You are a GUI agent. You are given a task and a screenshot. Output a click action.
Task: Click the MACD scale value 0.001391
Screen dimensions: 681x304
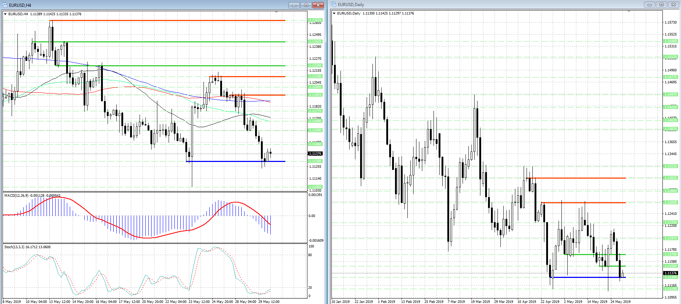pos(315,195)
